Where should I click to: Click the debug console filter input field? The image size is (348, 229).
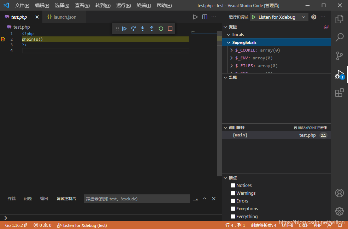137,198
